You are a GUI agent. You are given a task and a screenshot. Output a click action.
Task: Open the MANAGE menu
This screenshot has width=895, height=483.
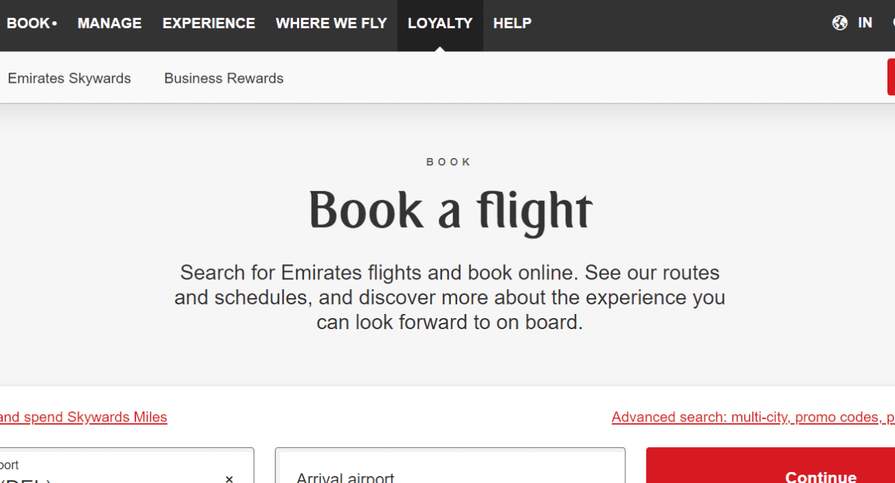click(110, 23)
